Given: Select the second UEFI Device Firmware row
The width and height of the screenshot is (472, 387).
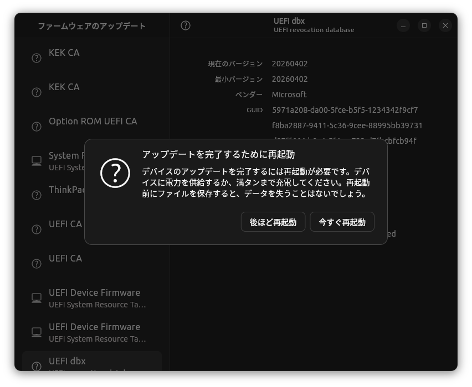Looking at the screenshot, I should click(x=92, y=332).
